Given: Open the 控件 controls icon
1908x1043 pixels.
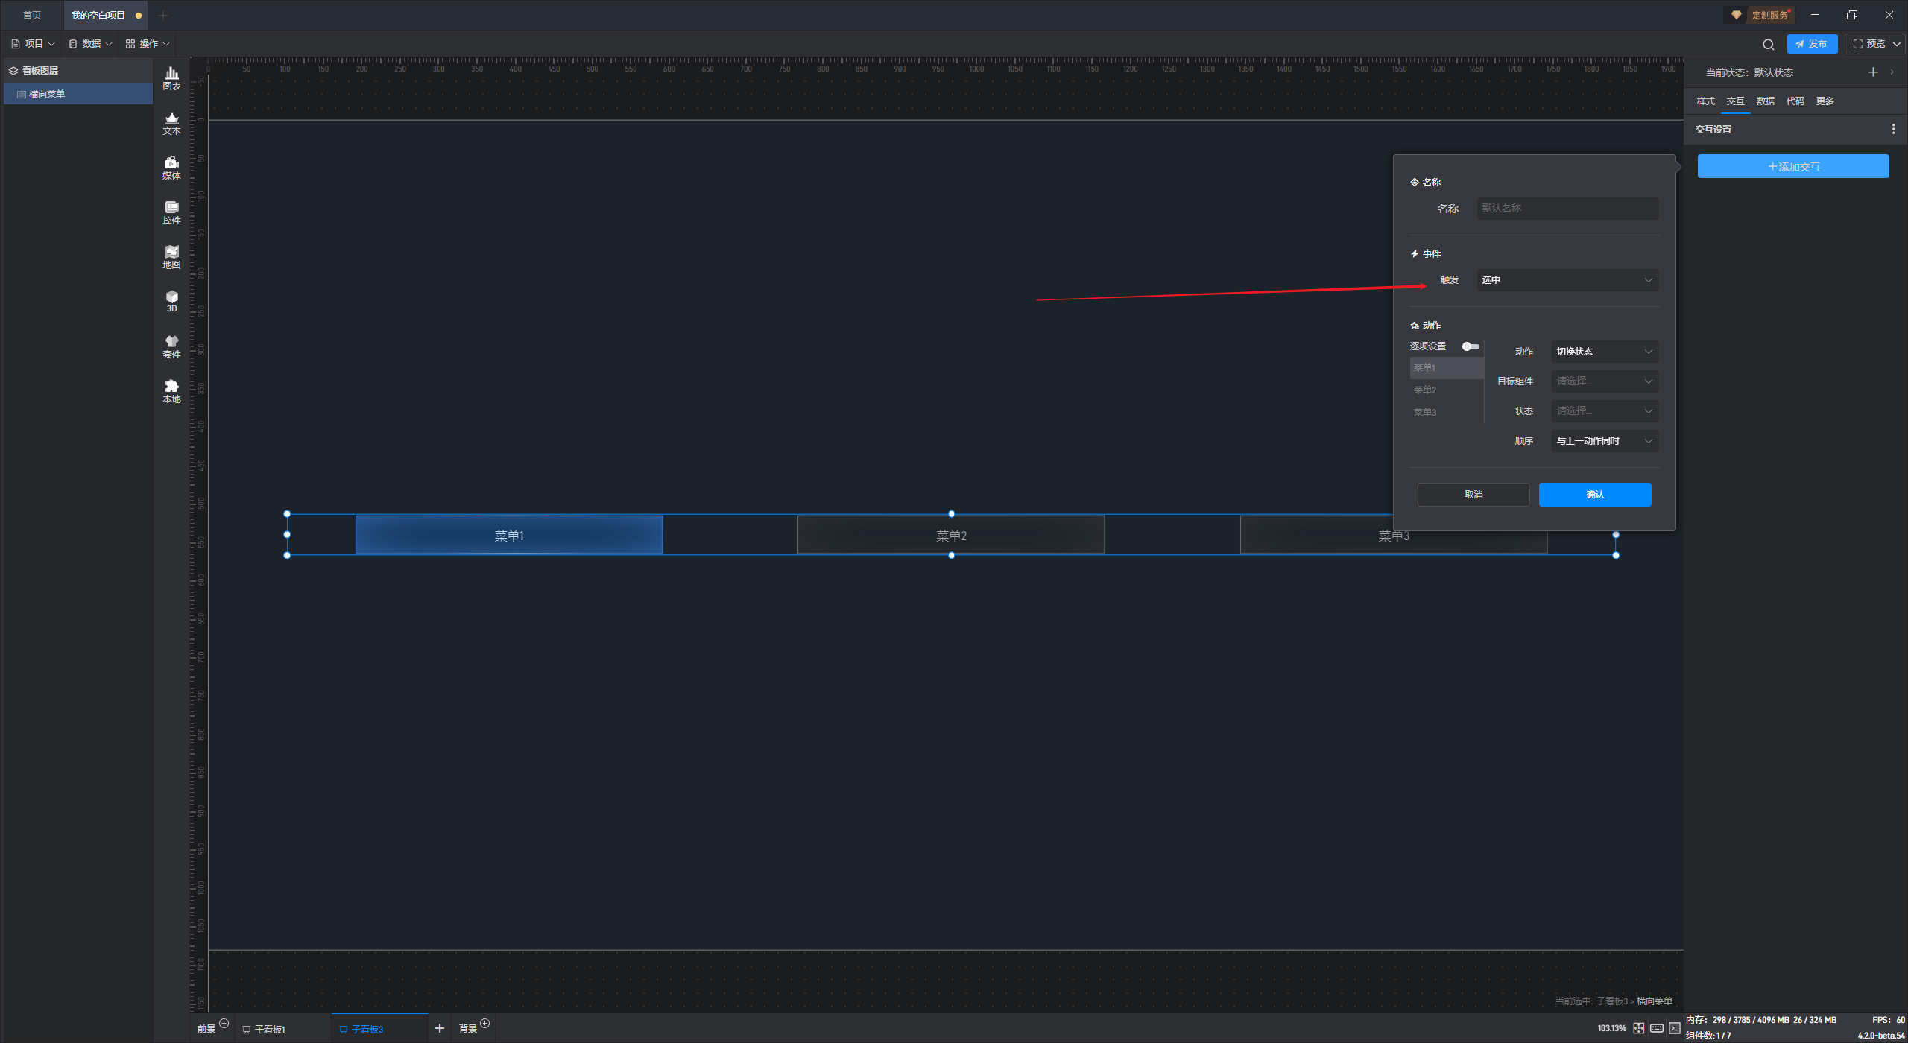Looking at the screenshot, I should click(x=171, y=212).
